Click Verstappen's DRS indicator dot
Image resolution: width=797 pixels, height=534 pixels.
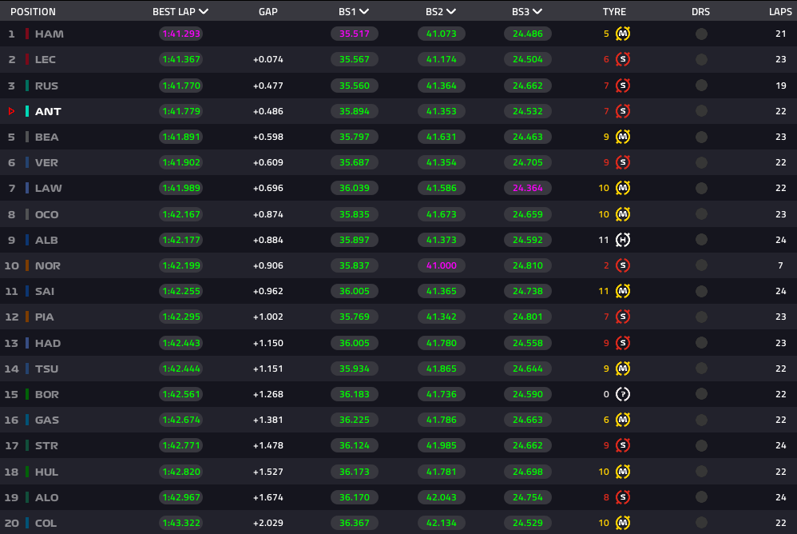(701, 163)
